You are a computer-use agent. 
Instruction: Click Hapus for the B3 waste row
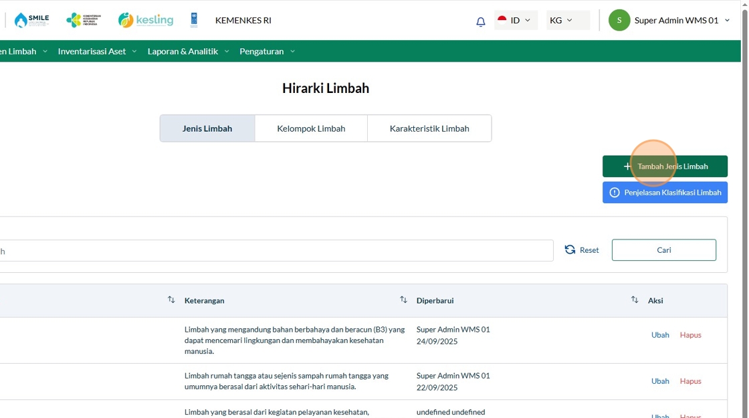[691, 335]
